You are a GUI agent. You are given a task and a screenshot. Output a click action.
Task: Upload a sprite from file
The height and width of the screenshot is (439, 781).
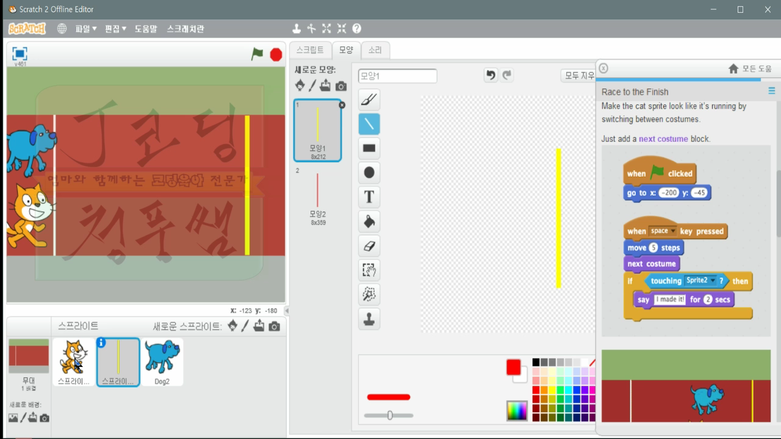coord(259,326)
